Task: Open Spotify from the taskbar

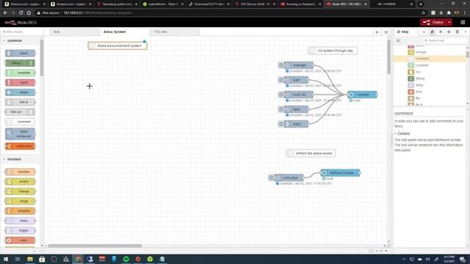Action: (126, 259)
